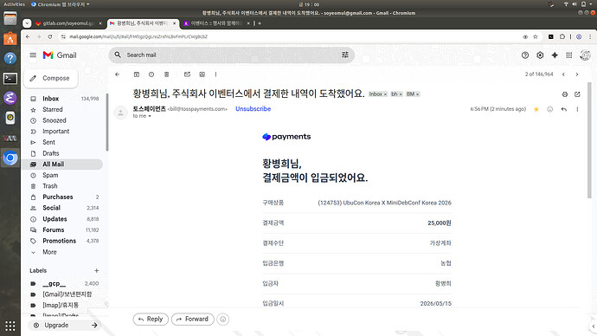Open the tab search dropdown
The width and height of the screenshot is (597, 336).
(27, 23)
